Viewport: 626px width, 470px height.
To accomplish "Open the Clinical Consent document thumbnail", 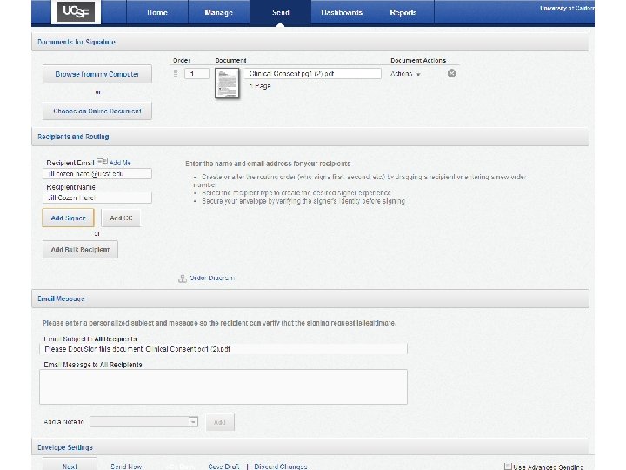I will [x=227, y=84].
